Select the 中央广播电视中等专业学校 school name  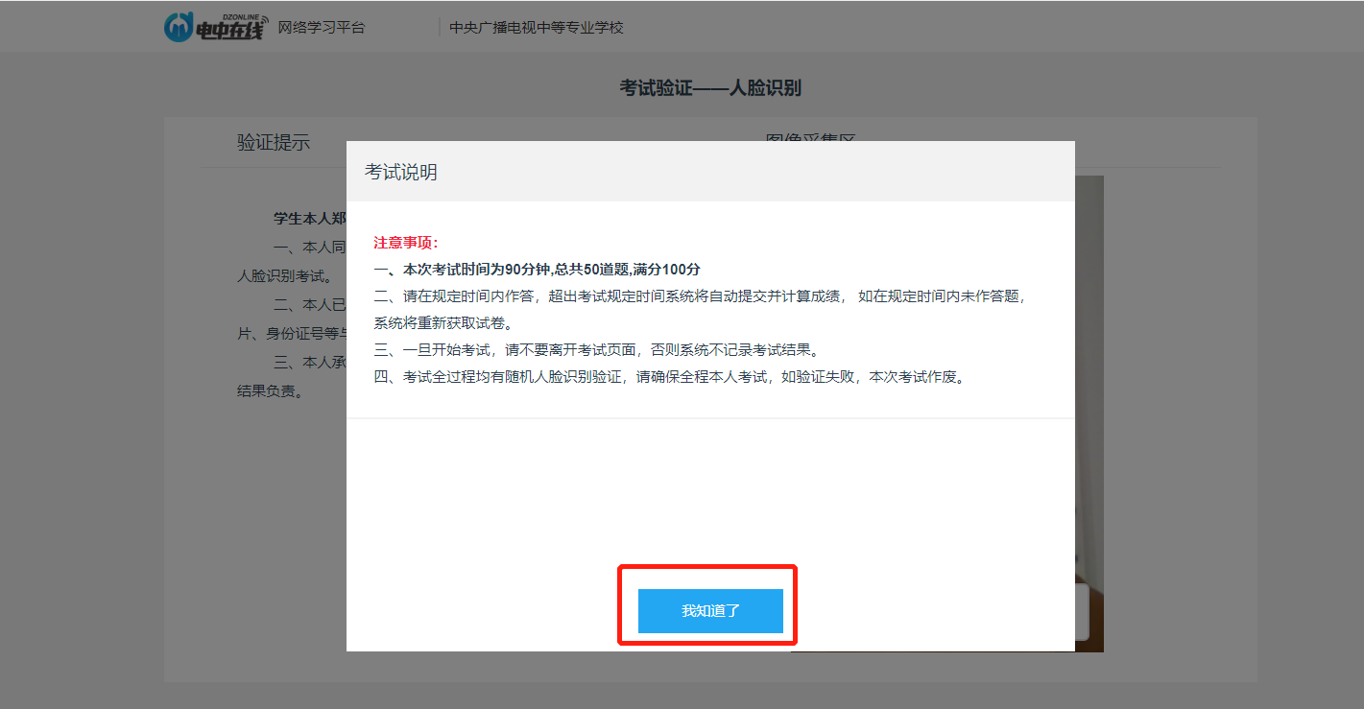[538, 27]
